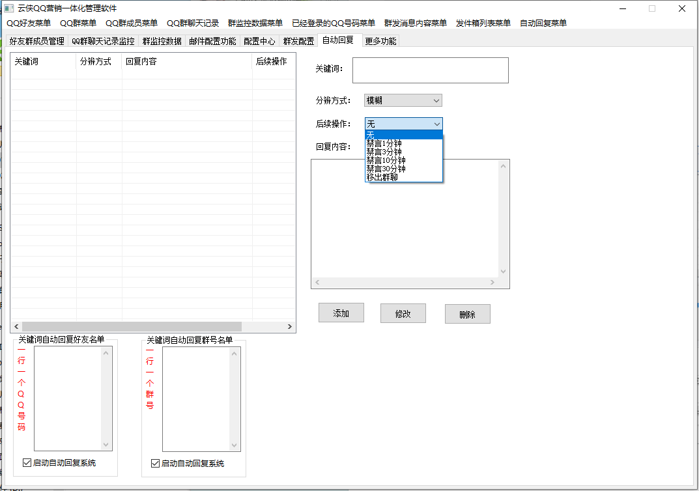Open the 群发消息内容菜单 menu

pyautogui.click(x=416, y=23)
